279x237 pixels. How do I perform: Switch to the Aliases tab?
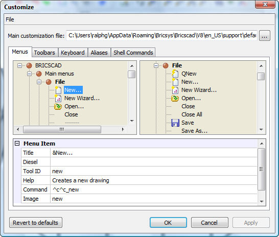(99, 53)
